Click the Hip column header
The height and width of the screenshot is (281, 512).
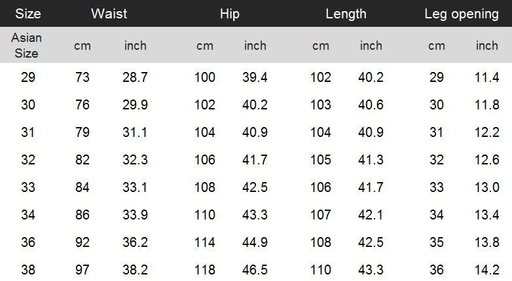pyautogui.click(x=229, y=14)
